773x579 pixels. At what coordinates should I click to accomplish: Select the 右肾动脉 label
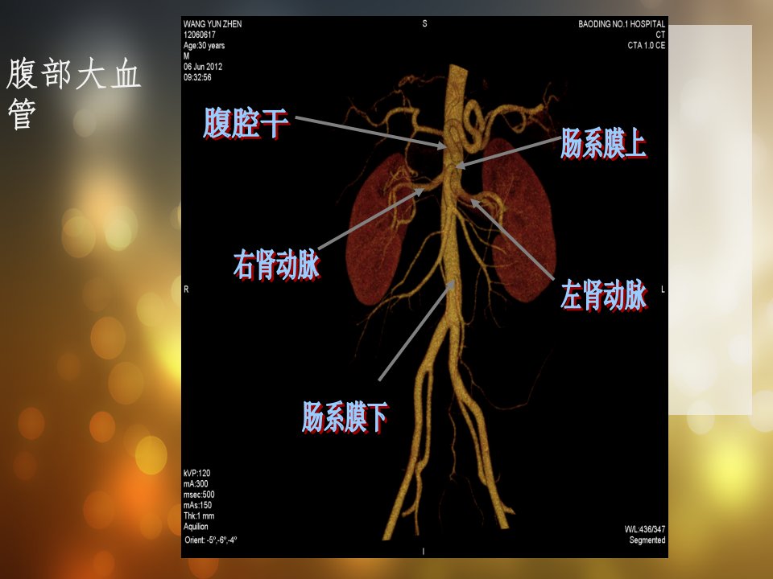(x=277, y=265)
